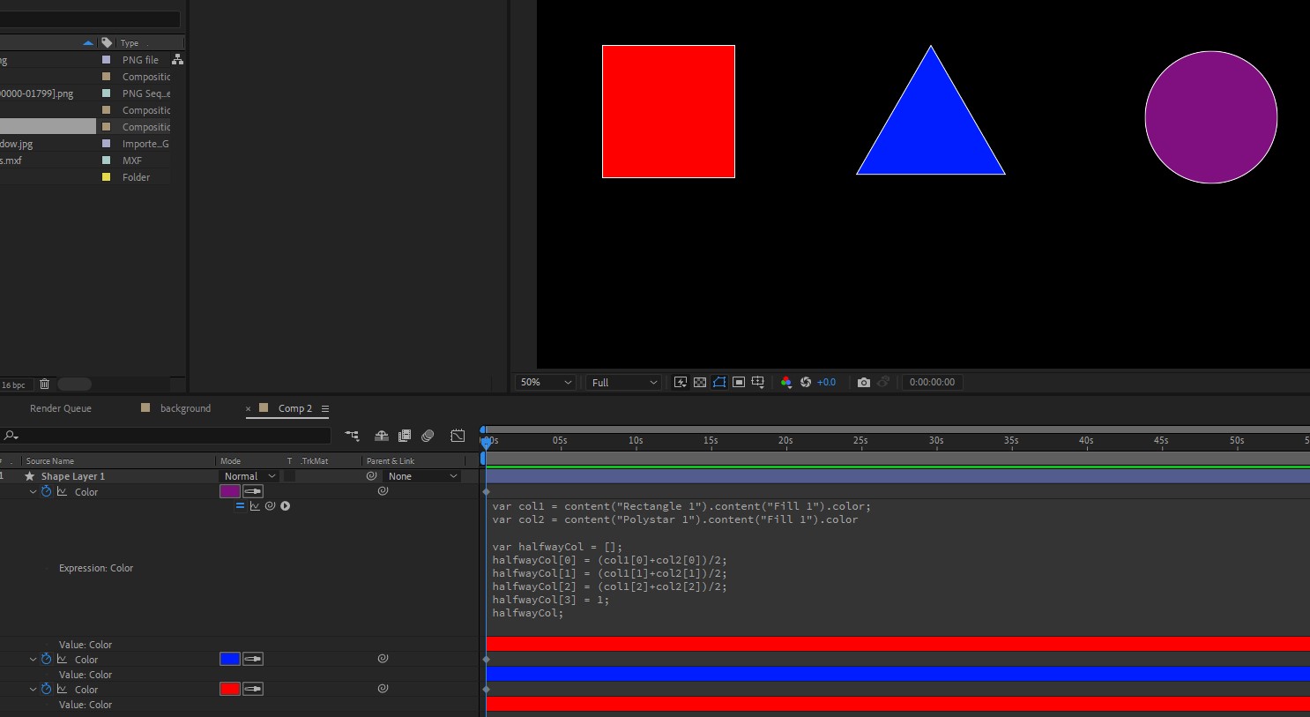Click the purple fill color swatch
The width and height of the screenshot is (1310, 717).
coord(230,491)
